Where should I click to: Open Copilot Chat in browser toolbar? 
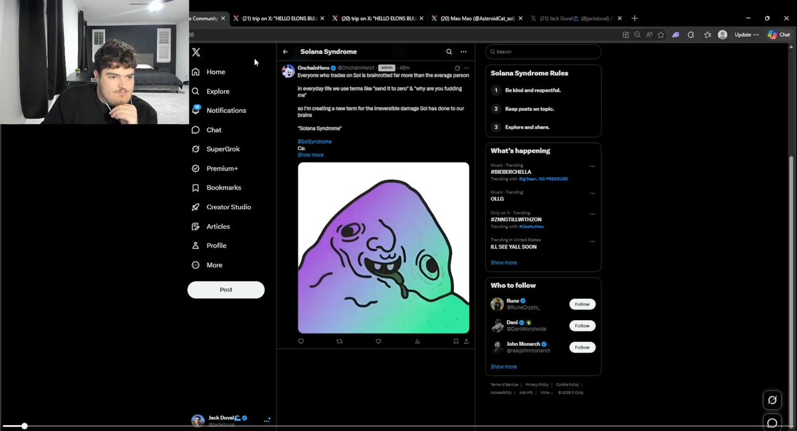778,35
